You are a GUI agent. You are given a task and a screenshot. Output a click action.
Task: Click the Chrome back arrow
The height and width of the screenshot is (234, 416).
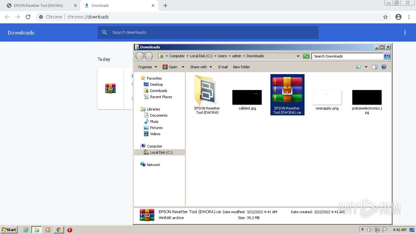point(7,17)
